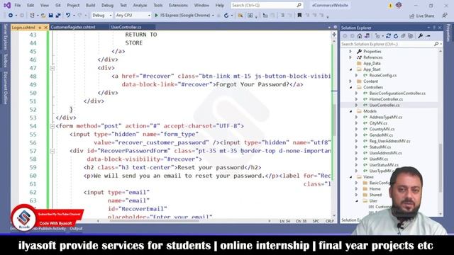Click the pending changes filter icon
Screen dimensions: 454x255
coord(377,36)
